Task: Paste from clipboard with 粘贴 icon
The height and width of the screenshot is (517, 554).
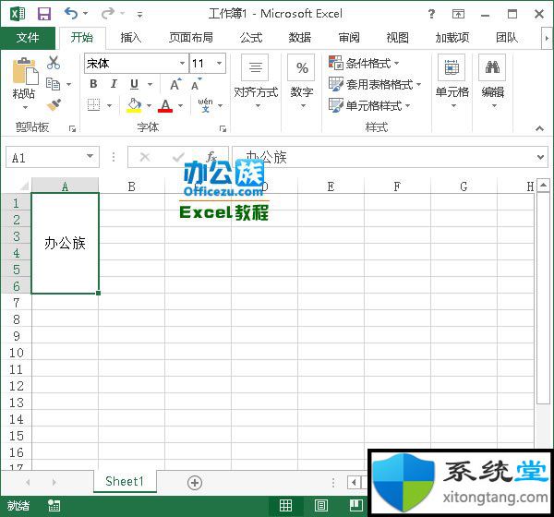Action: pyautogui.click(x=24, y=71)
